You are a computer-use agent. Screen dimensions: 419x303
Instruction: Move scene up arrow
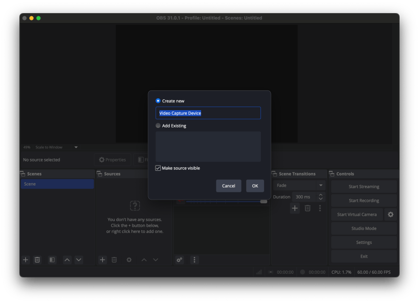[x=67, y=260]
